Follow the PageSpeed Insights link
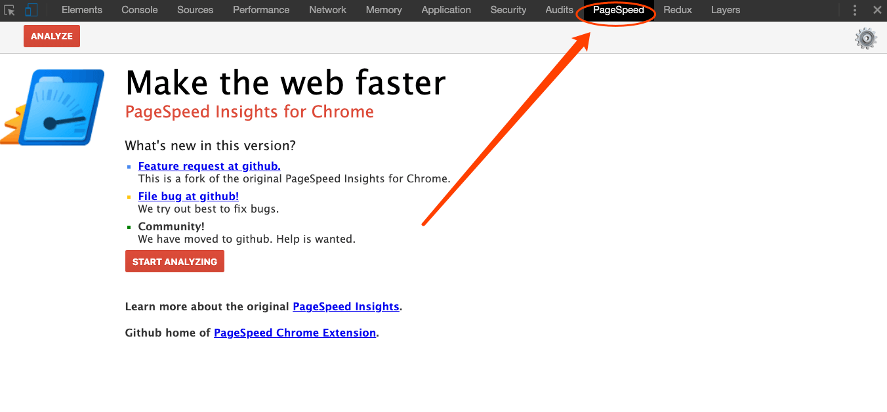Image resolution: width=887 pixels, height=412 pixels. 346,306
